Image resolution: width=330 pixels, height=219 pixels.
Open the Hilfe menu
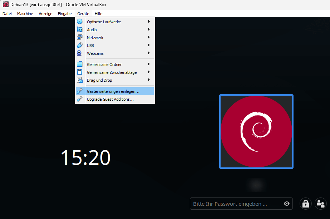click(98, 14)
